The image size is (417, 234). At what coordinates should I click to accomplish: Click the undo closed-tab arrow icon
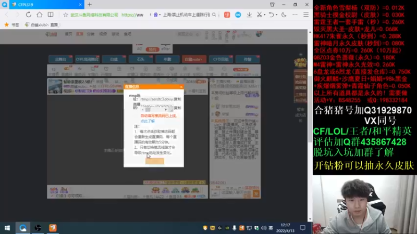(x=271, y=15)
